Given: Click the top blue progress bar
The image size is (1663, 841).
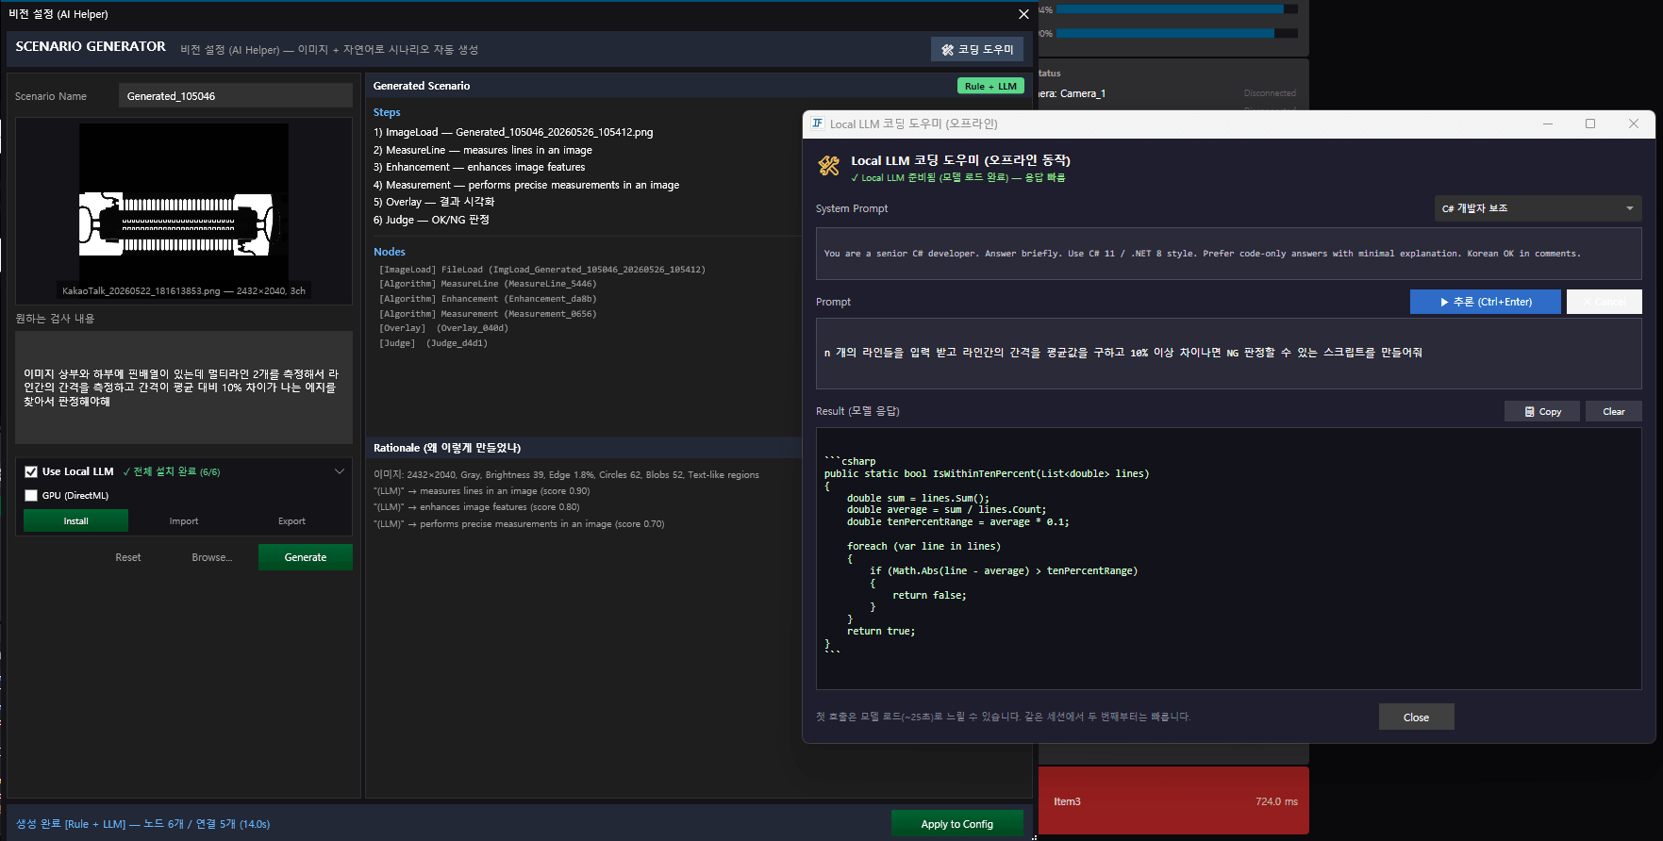Looking at the screenshot, I should click(x=1176, y=9).
